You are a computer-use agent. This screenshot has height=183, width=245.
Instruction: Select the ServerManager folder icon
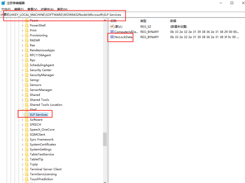click(27, 90)
